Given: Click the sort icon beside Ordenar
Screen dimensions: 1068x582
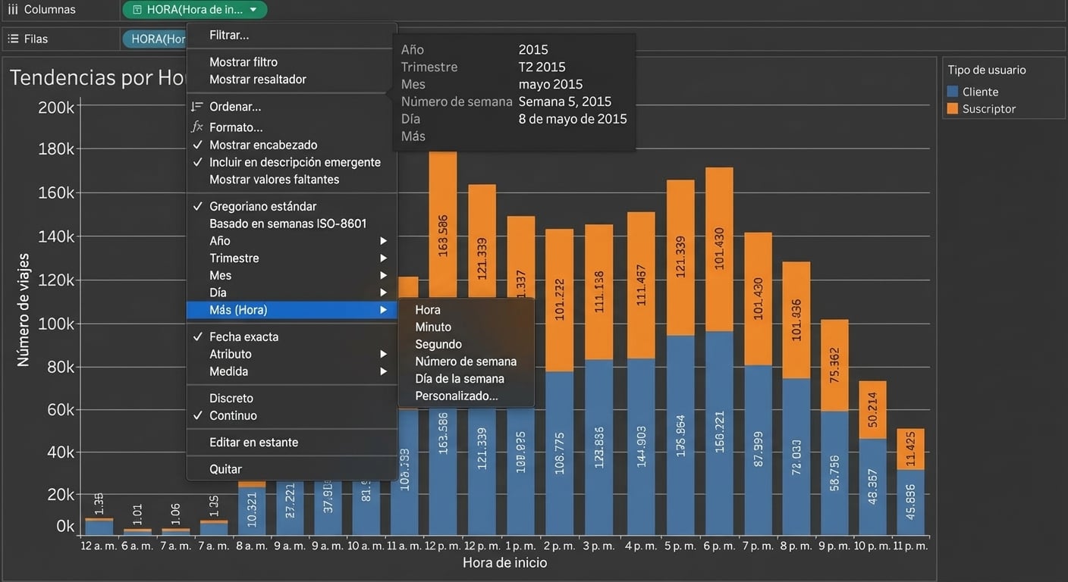Looking at the screenshot, I should coord(196,106).
